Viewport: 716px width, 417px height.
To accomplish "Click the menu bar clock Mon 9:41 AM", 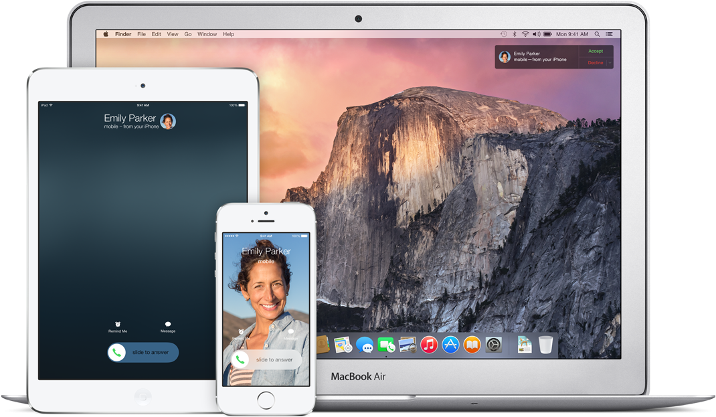I will coord(571,34).
